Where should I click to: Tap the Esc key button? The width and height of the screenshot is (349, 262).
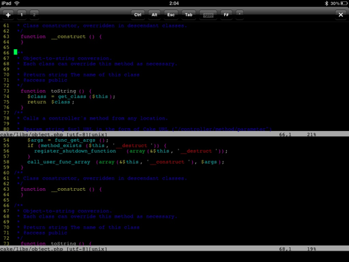tap(171, 15)
